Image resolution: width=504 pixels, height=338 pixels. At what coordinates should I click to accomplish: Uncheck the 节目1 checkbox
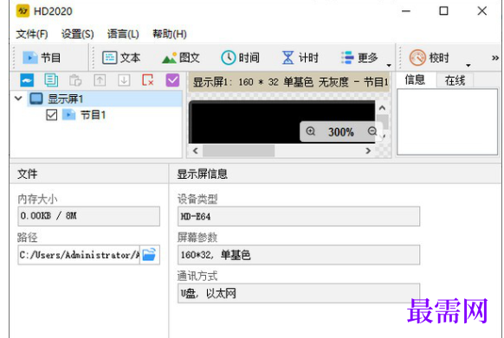click(x=51, y=115)
